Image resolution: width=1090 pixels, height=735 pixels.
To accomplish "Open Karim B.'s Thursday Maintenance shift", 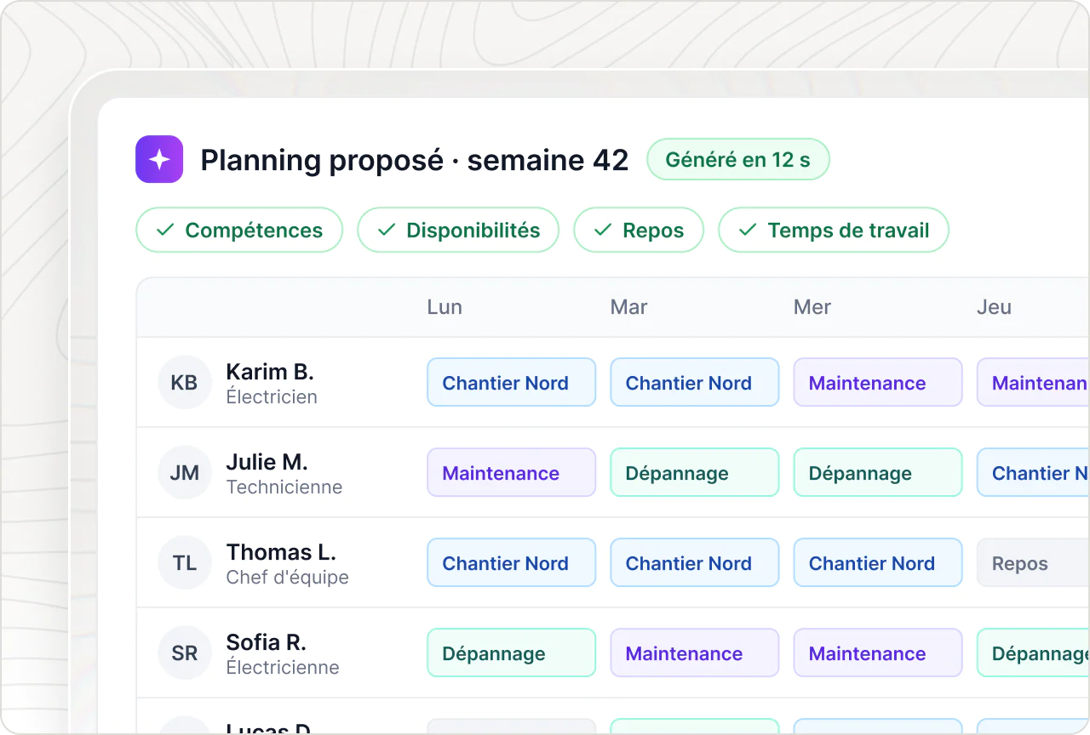I will click(x=1033, y=383).
